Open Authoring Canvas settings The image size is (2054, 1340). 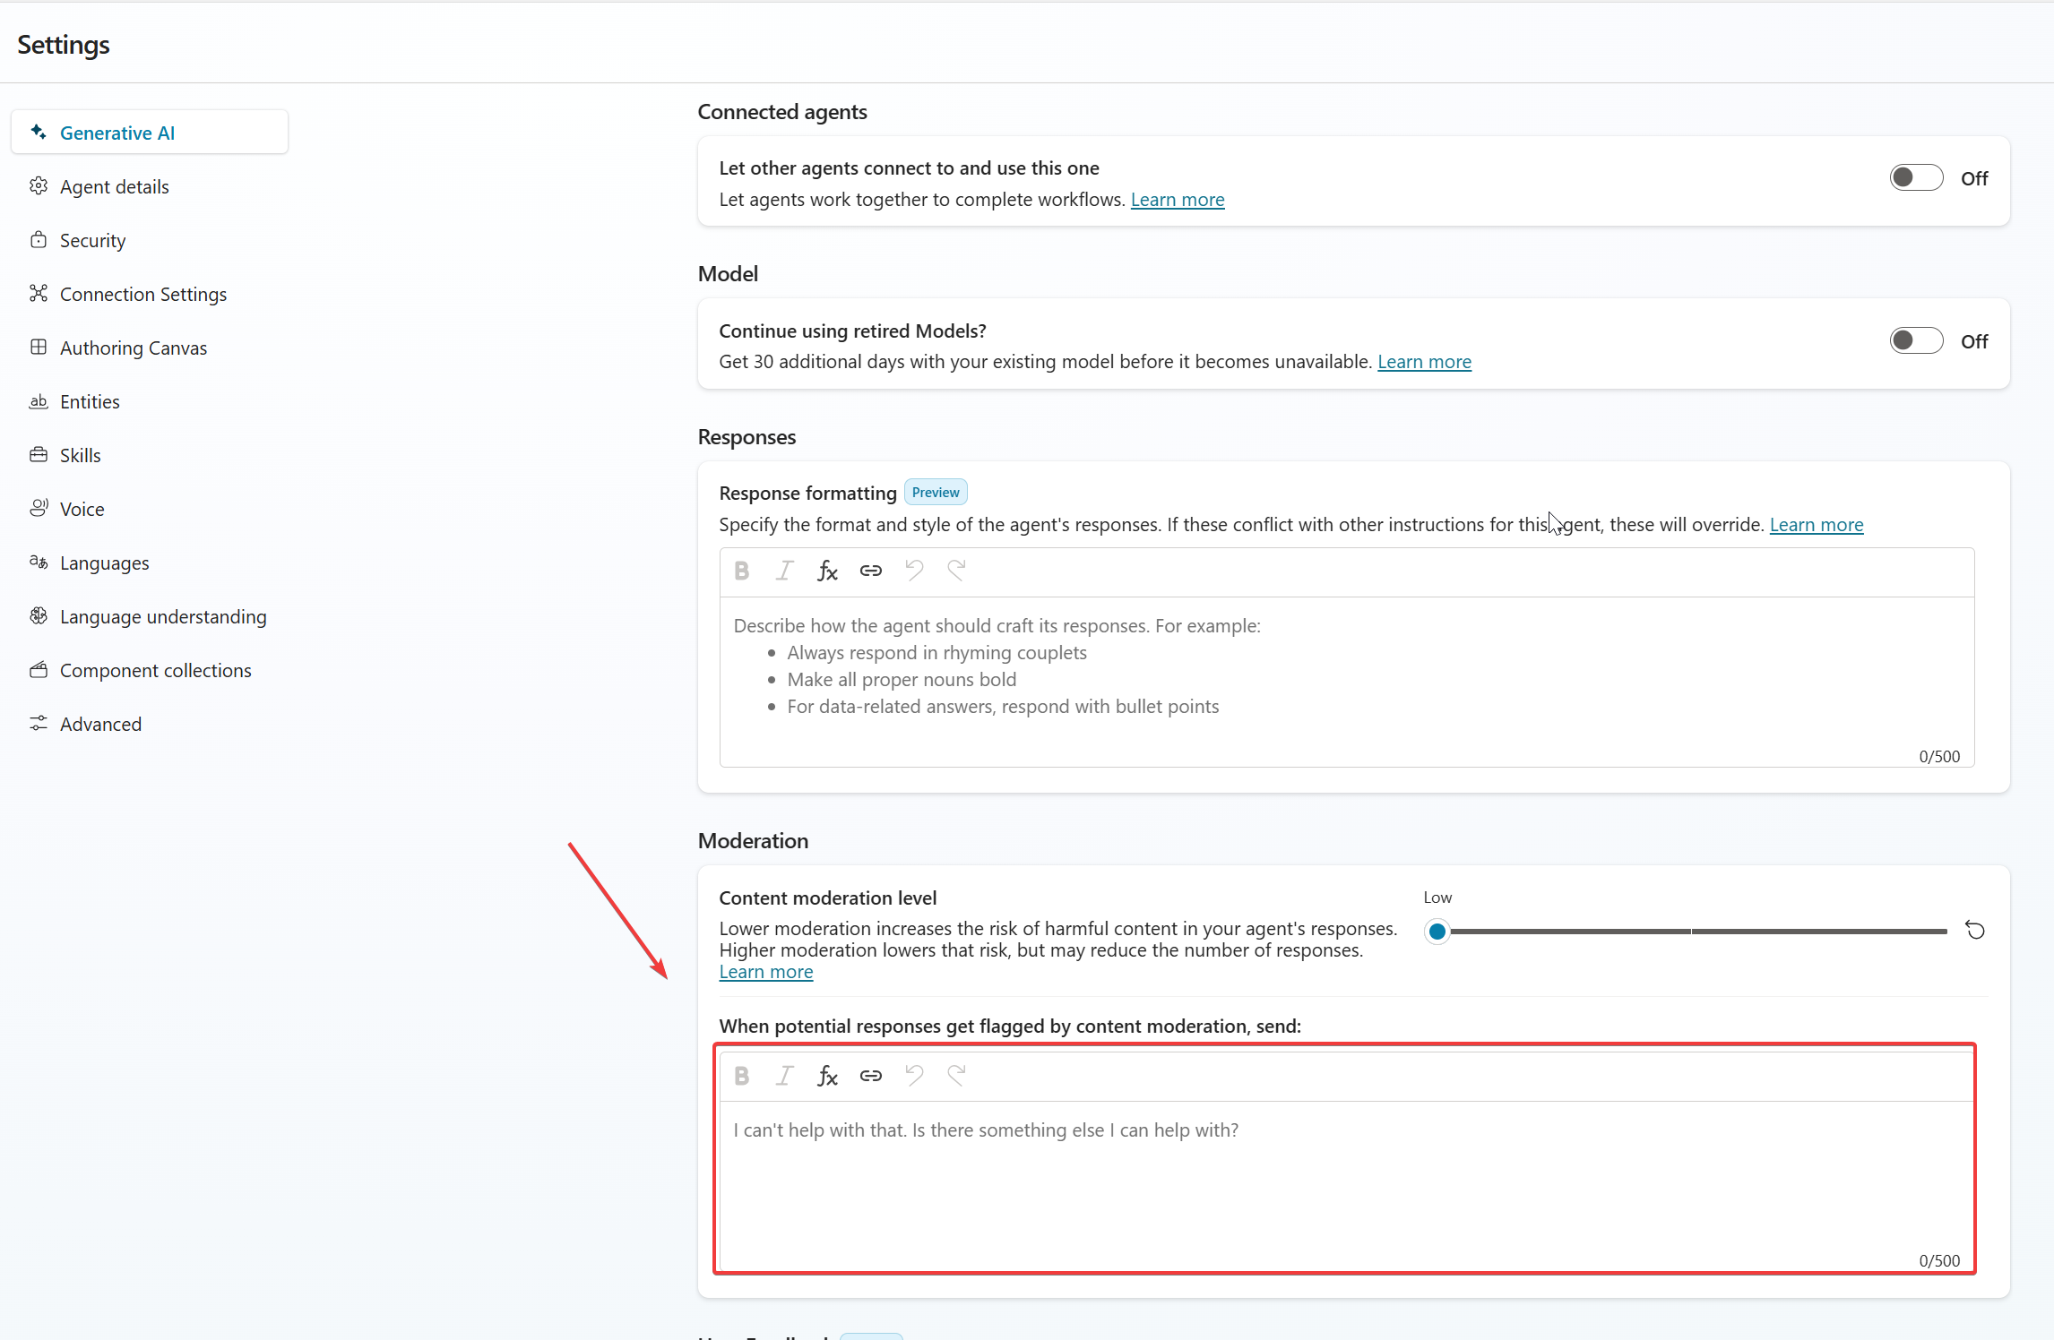(133, 348)
